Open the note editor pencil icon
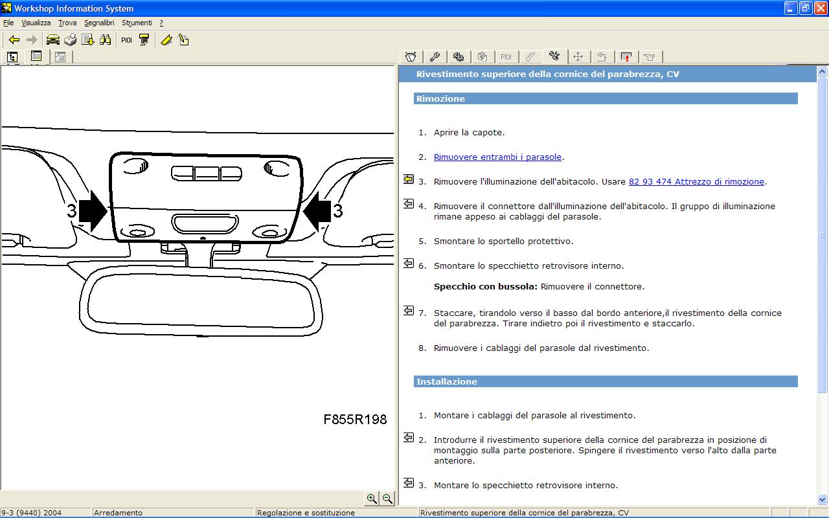 (x=183, y=40)
